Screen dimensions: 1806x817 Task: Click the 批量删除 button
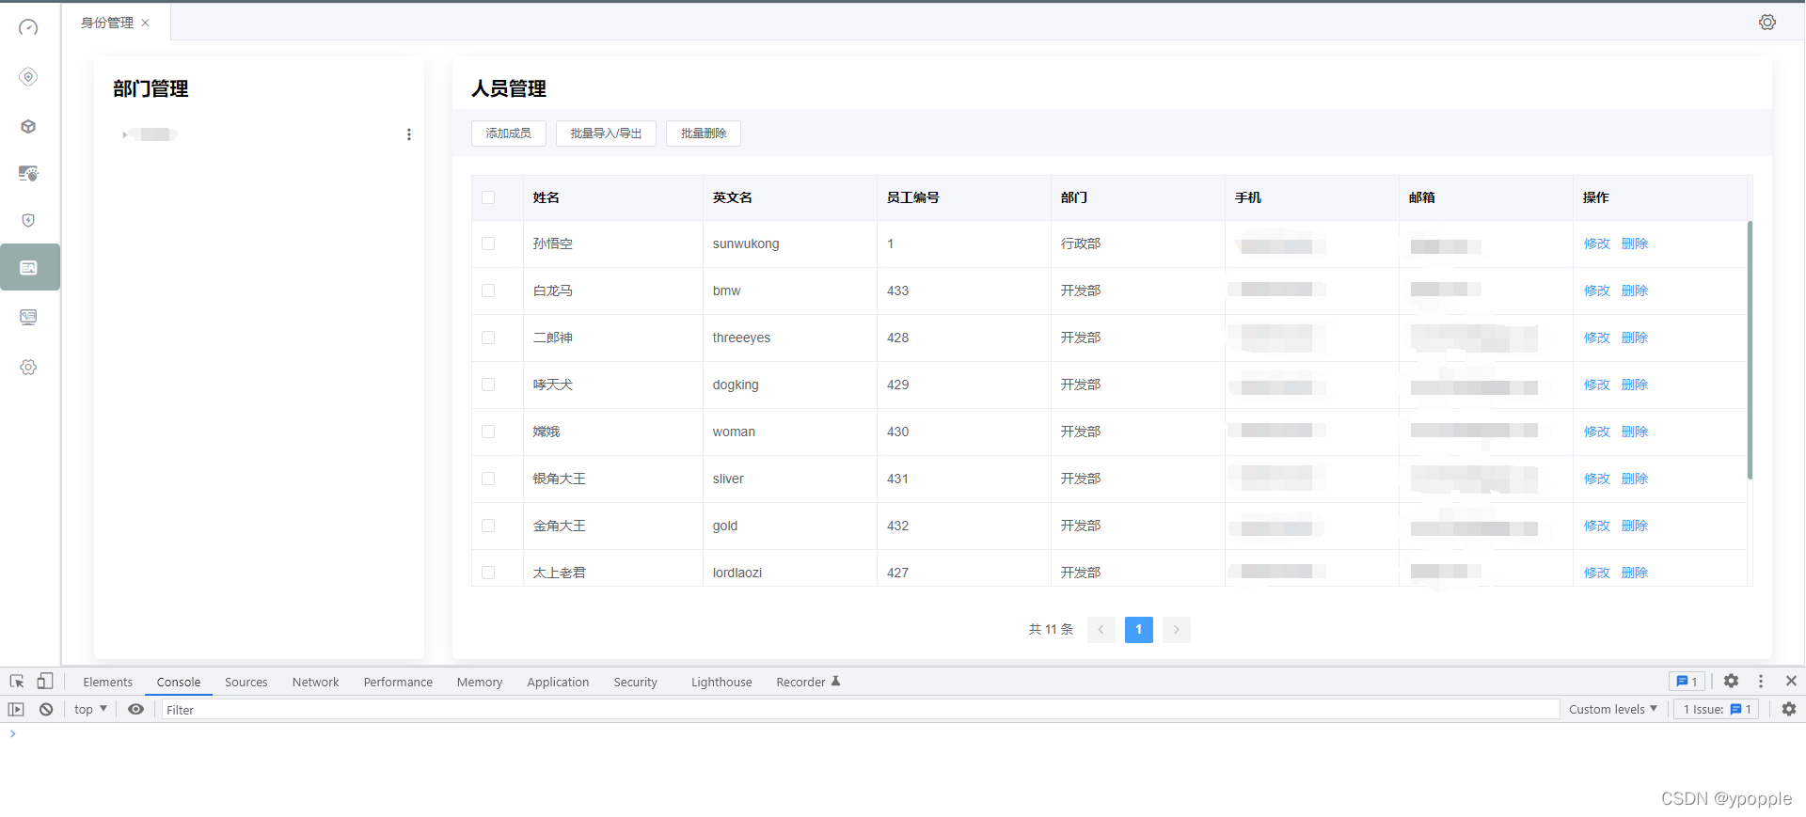704,134
